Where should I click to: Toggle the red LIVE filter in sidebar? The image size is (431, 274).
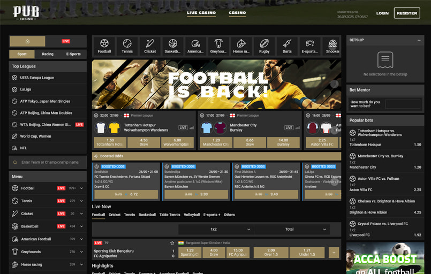click(66, 41)
